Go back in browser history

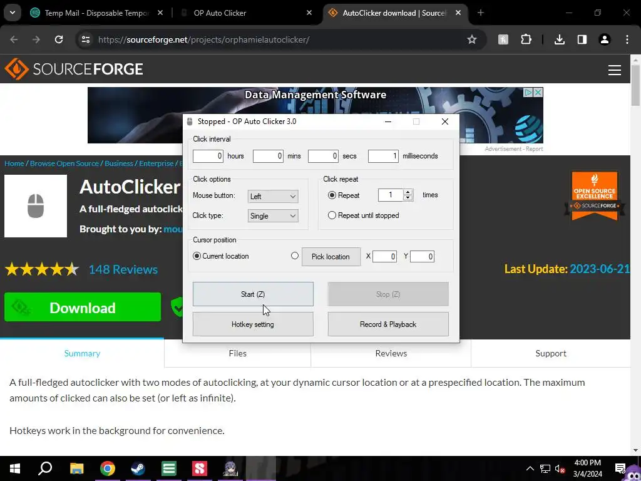click(14, 39)
